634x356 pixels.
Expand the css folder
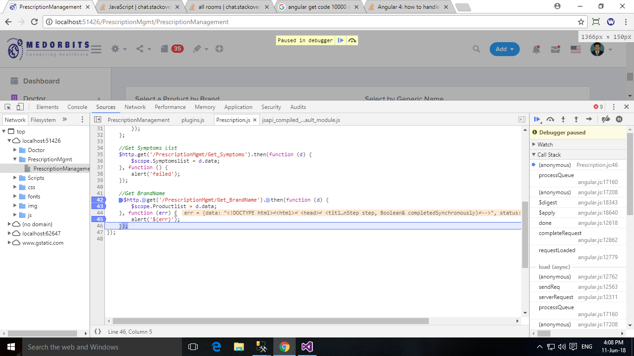point(15,187)
